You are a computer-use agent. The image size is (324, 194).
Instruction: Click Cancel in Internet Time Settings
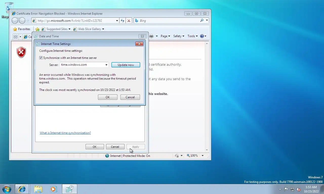(x=130, y=97)
